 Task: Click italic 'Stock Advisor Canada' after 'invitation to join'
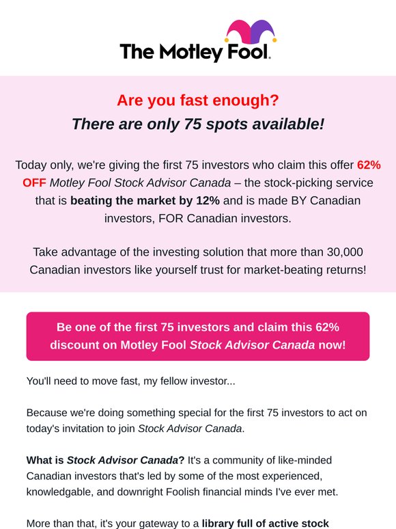(x=190, y=429)
